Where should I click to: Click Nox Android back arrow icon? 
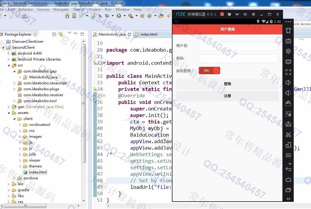[x=288, y=169]
